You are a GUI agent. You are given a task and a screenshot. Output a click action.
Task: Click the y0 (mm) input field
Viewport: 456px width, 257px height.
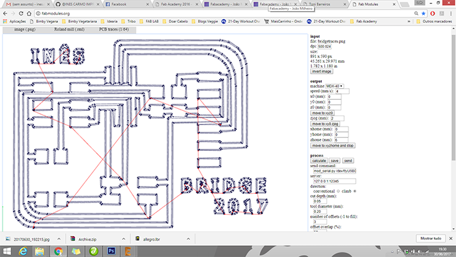click(x=334, y=102)
